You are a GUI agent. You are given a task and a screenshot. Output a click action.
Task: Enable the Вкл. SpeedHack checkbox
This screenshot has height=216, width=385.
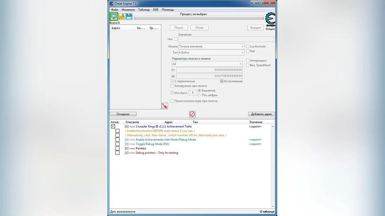pos(247,65)
